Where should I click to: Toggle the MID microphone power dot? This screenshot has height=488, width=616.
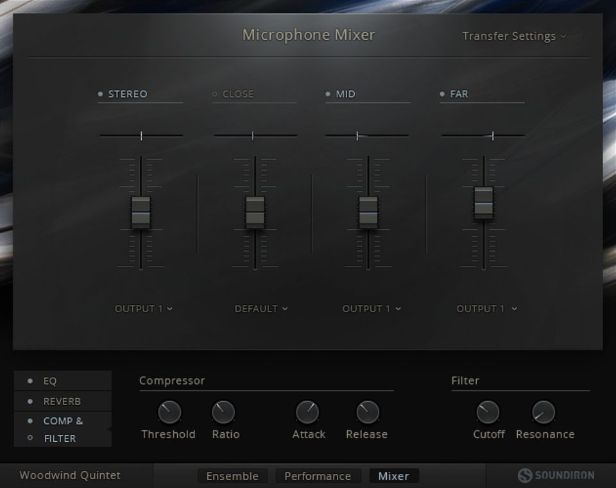(x=329, y=94)
